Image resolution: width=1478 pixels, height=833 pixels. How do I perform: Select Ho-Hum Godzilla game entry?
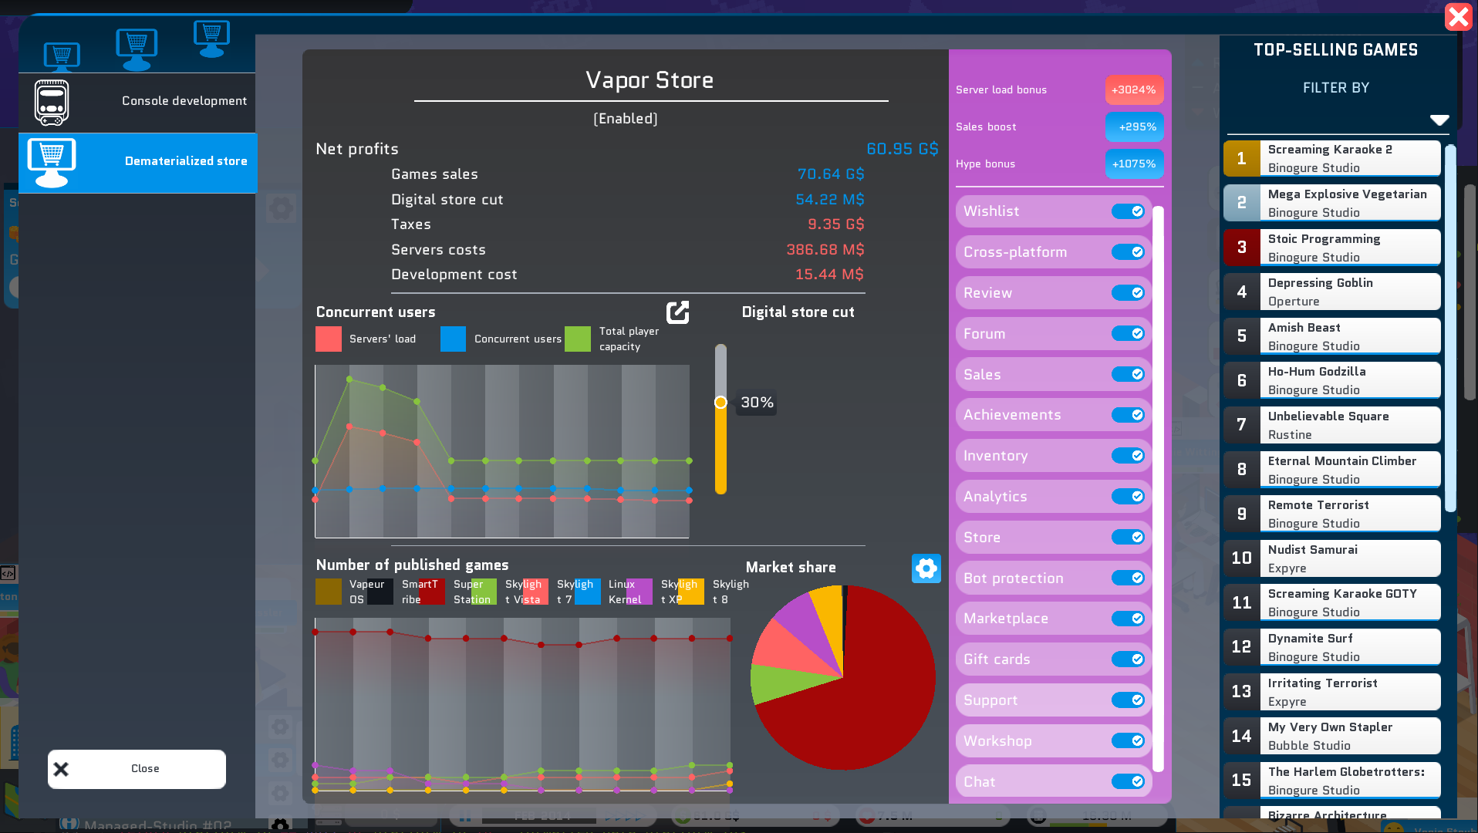coord(1332,381)
